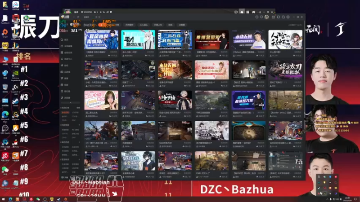Screen dimensions: 360x202
Task: Open GeForce Experience desktop icon
Action: pyautogui.click(x=15, y=75)
